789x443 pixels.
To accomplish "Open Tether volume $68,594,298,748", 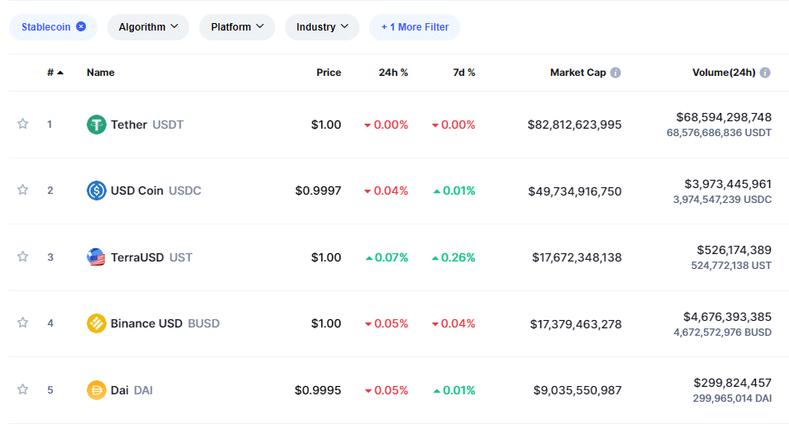I will pos(724,117).
